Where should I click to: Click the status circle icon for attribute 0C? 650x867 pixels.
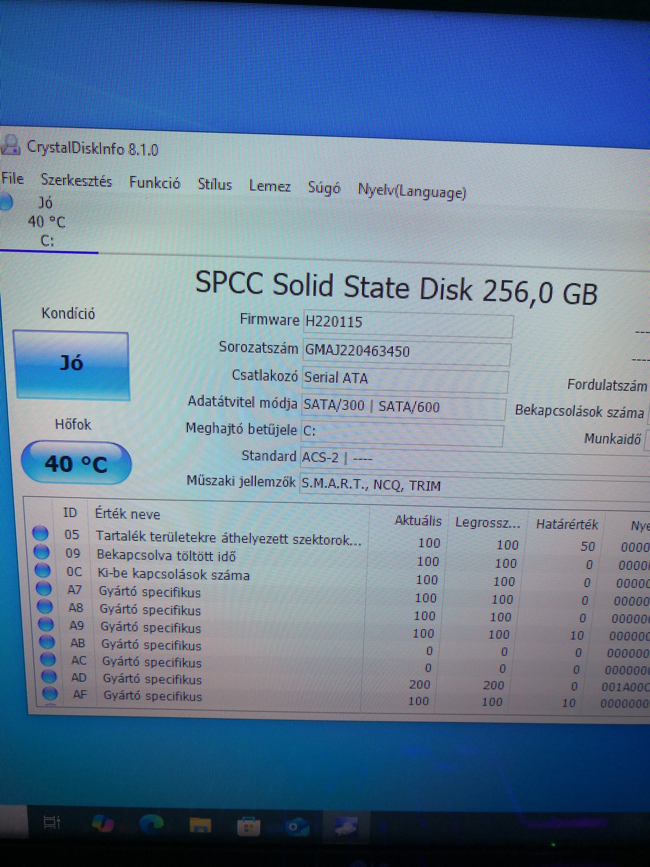tap(43, 570)
